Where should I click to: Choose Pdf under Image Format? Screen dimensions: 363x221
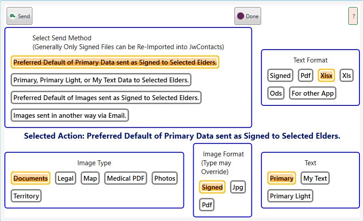[207, 205]
